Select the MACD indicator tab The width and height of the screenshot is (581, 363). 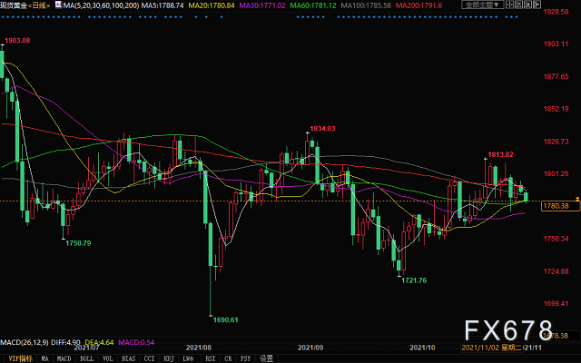click(x=64, y=358)
